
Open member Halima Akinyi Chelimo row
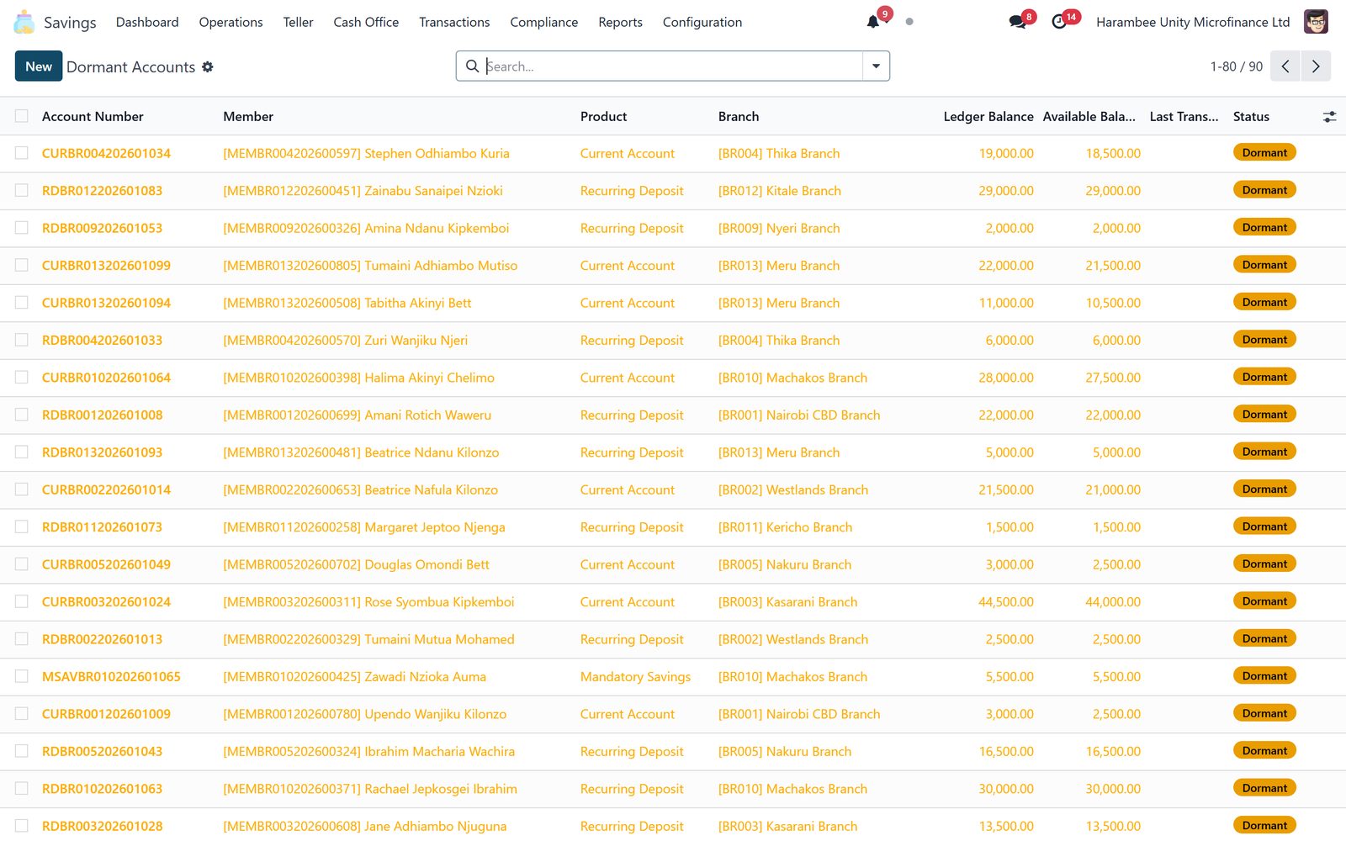(358, 378)
